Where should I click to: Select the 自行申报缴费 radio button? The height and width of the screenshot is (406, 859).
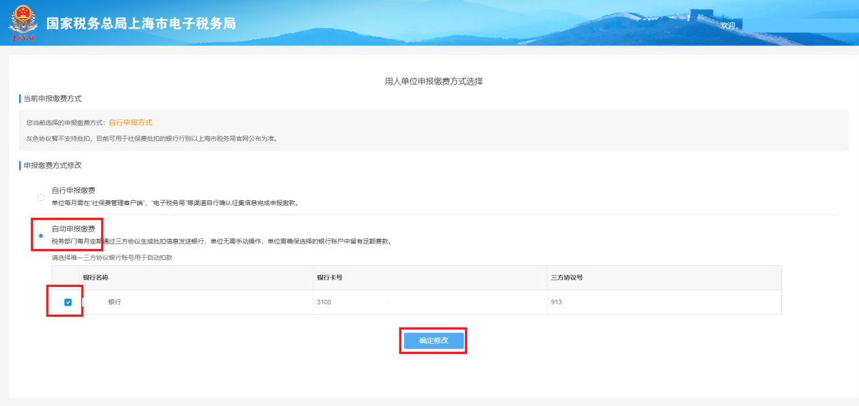[41, 197]
